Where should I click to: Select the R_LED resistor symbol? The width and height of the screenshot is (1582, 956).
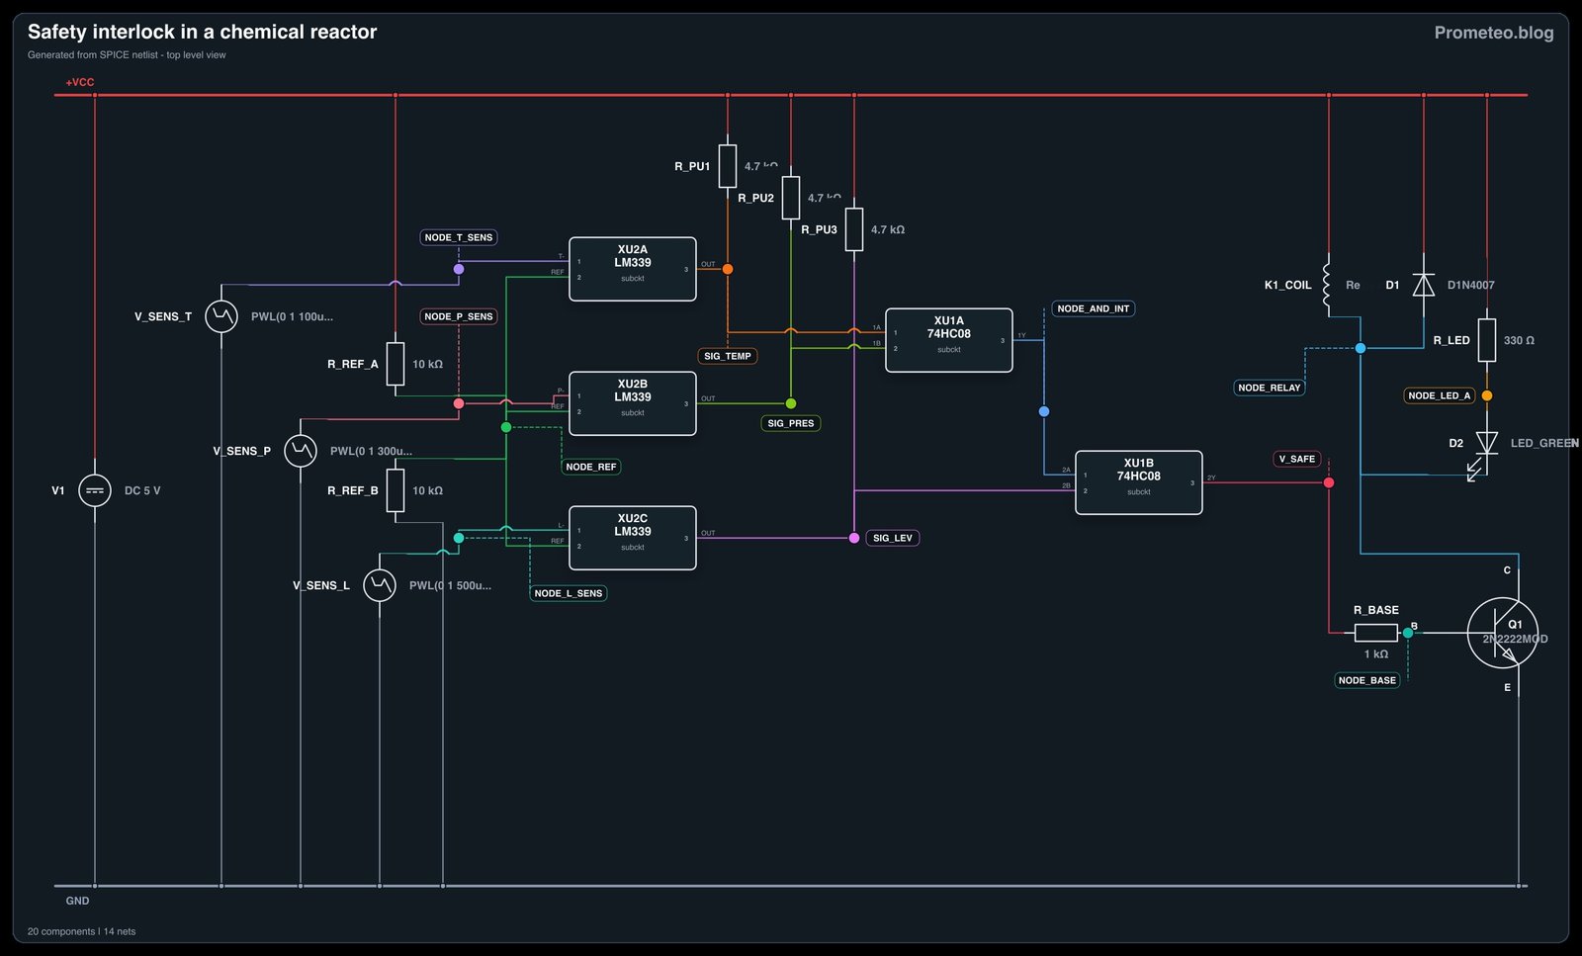[1487, 340]
